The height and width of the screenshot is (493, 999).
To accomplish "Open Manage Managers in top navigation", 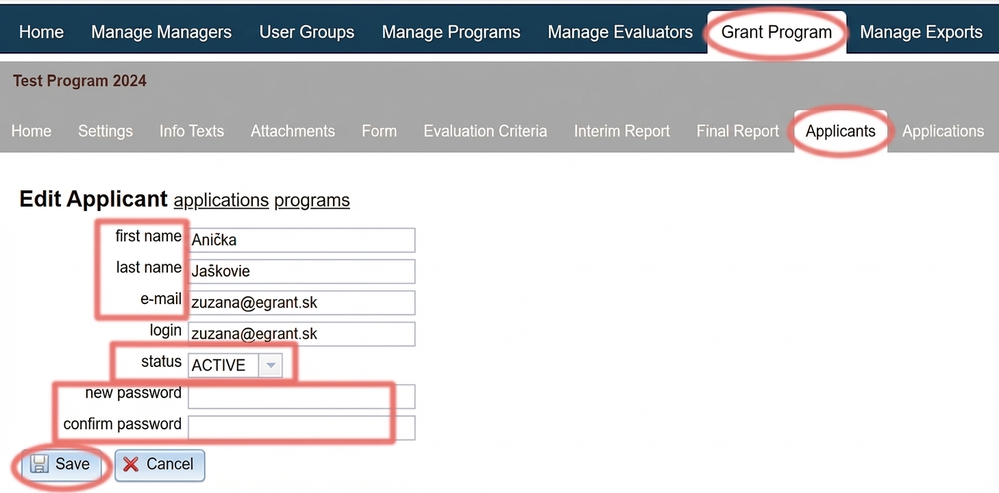I will coord(162,32).
